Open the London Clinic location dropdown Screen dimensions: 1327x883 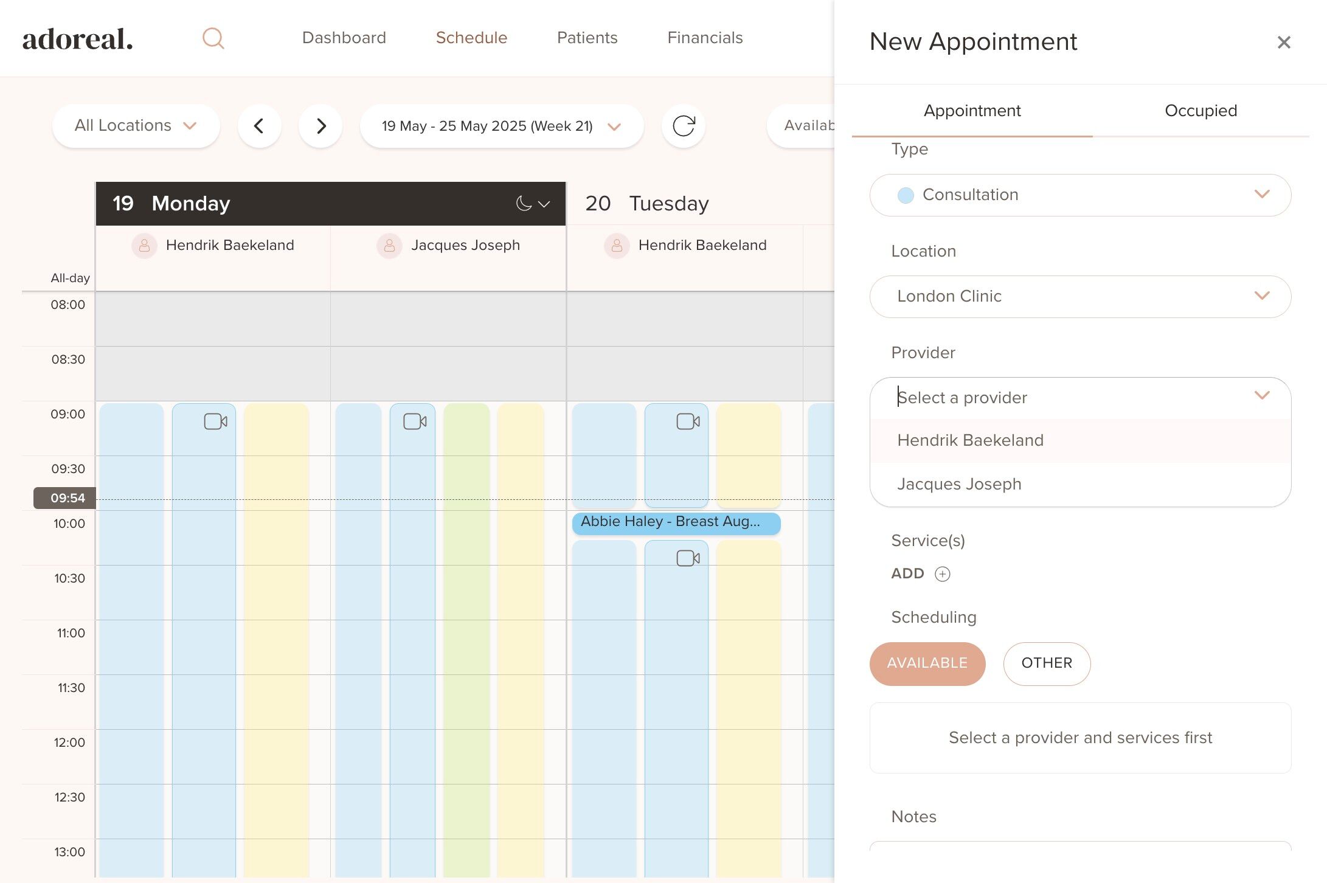(1079, 296)
